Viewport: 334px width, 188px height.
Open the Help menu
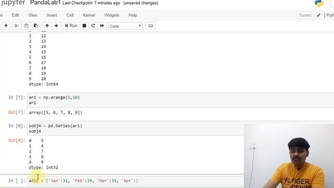(133, 15)
